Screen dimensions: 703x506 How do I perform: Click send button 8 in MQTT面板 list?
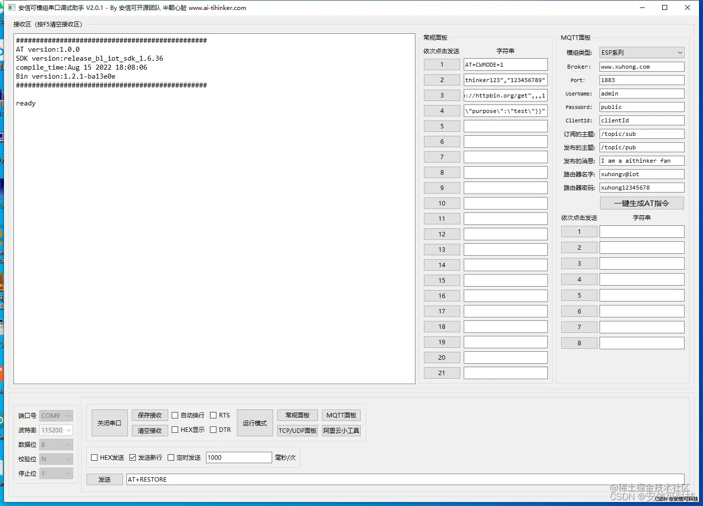[579, 343]
